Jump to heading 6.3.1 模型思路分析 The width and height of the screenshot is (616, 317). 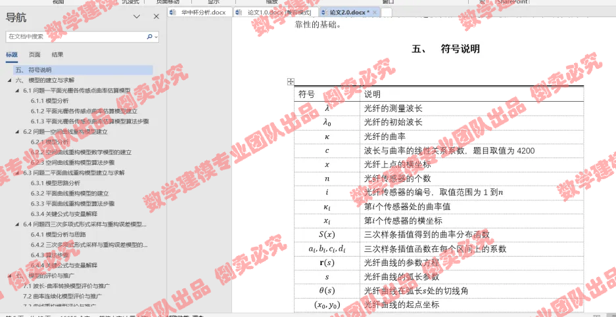[62, 183]
